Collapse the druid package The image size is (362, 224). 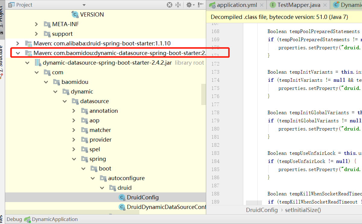click(x=102, y=188)
